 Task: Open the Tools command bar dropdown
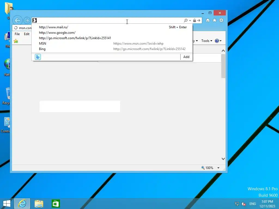[207, 41]
